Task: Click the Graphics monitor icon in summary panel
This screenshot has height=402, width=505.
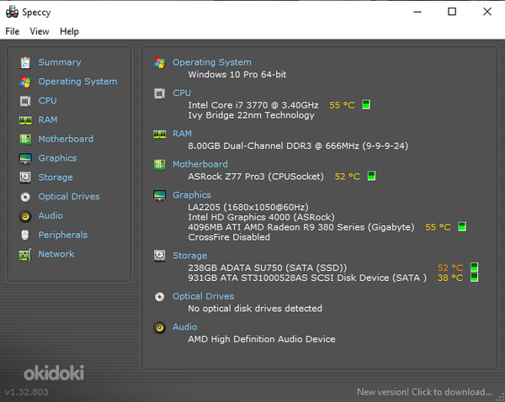Action: click(159, 195)
